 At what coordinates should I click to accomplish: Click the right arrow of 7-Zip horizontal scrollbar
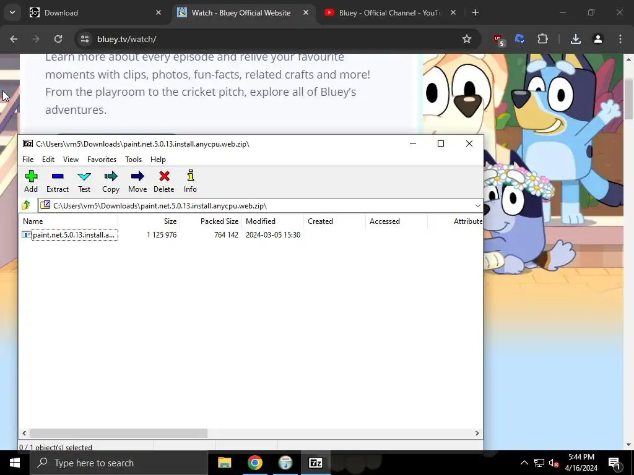pos(477,433)
